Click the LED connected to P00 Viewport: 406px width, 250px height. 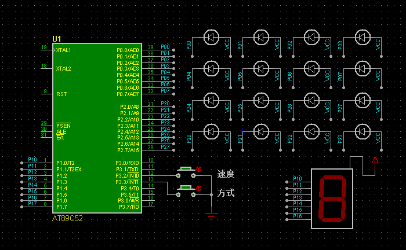(x=210, y=38)
